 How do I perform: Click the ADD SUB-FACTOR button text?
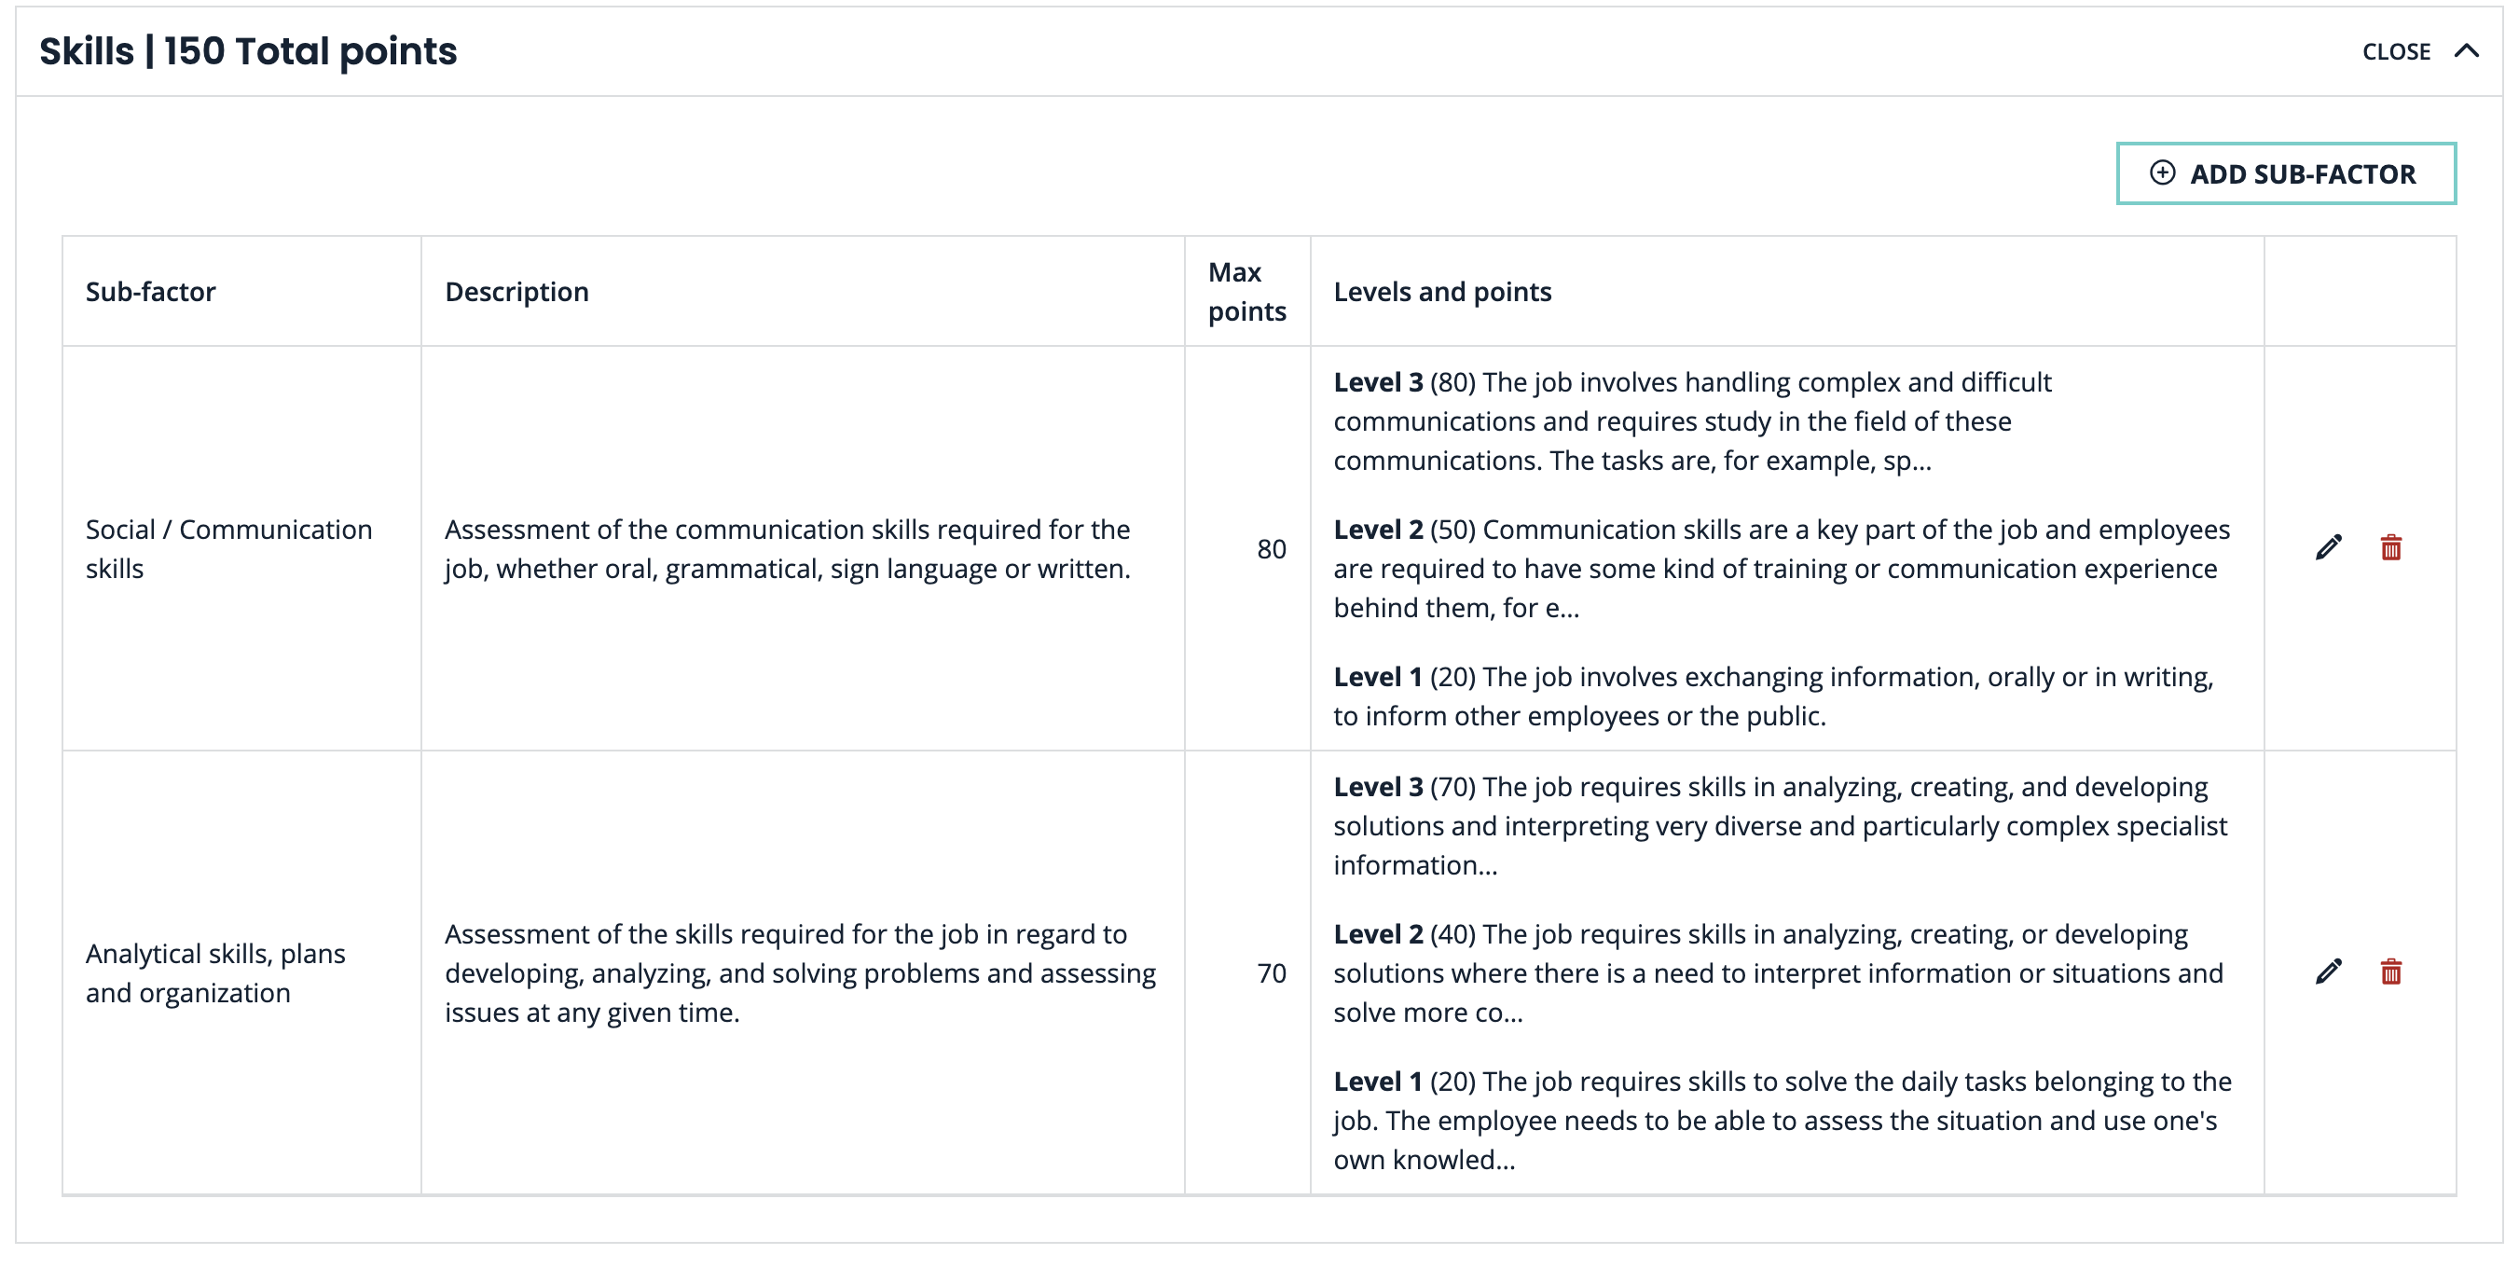coord(2302,174)
